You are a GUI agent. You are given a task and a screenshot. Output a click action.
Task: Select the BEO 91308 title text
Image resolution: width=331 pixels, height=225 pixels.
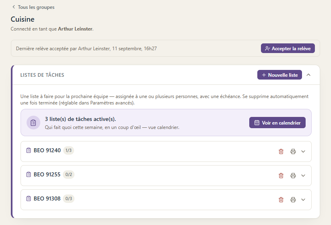(x=47, y=198)
